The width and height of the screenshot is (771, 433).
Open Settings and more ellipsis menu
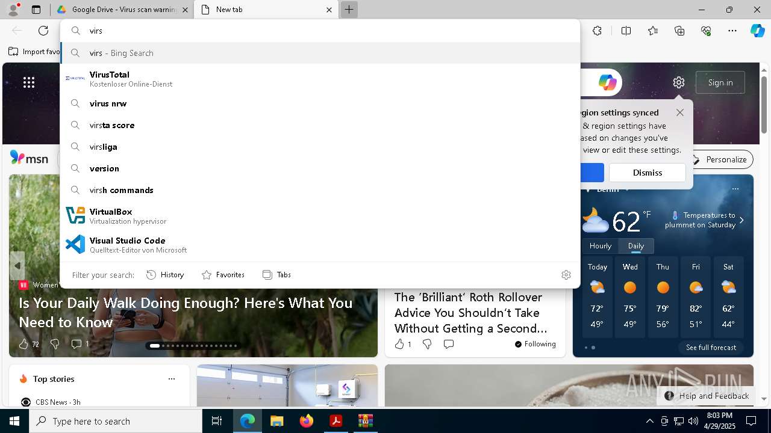coord(732,31)
